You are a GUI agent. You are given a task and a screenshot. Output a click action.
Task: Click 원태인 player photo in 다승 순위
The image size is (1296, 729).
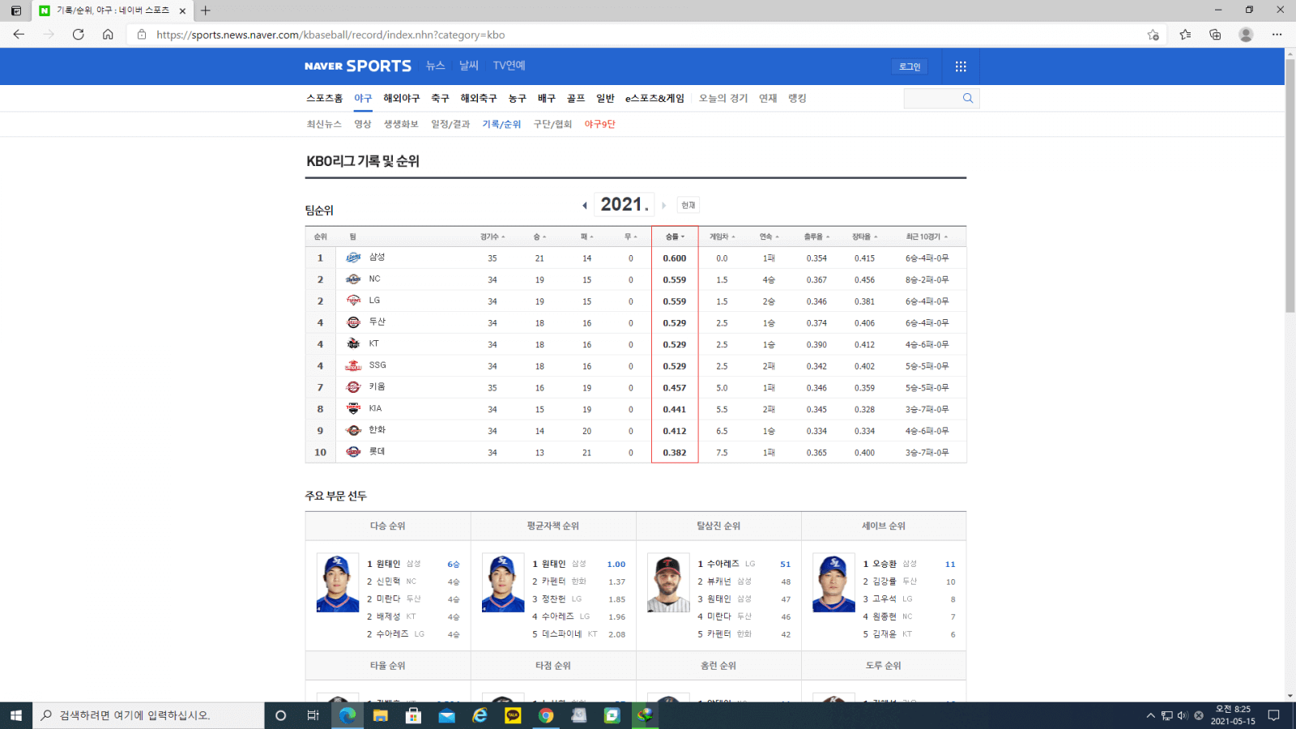(x=338, y=583)
